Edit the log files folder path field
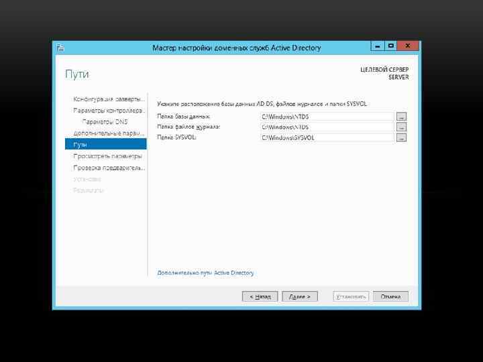This screenshot has height=362, width=483. point(327,127)
